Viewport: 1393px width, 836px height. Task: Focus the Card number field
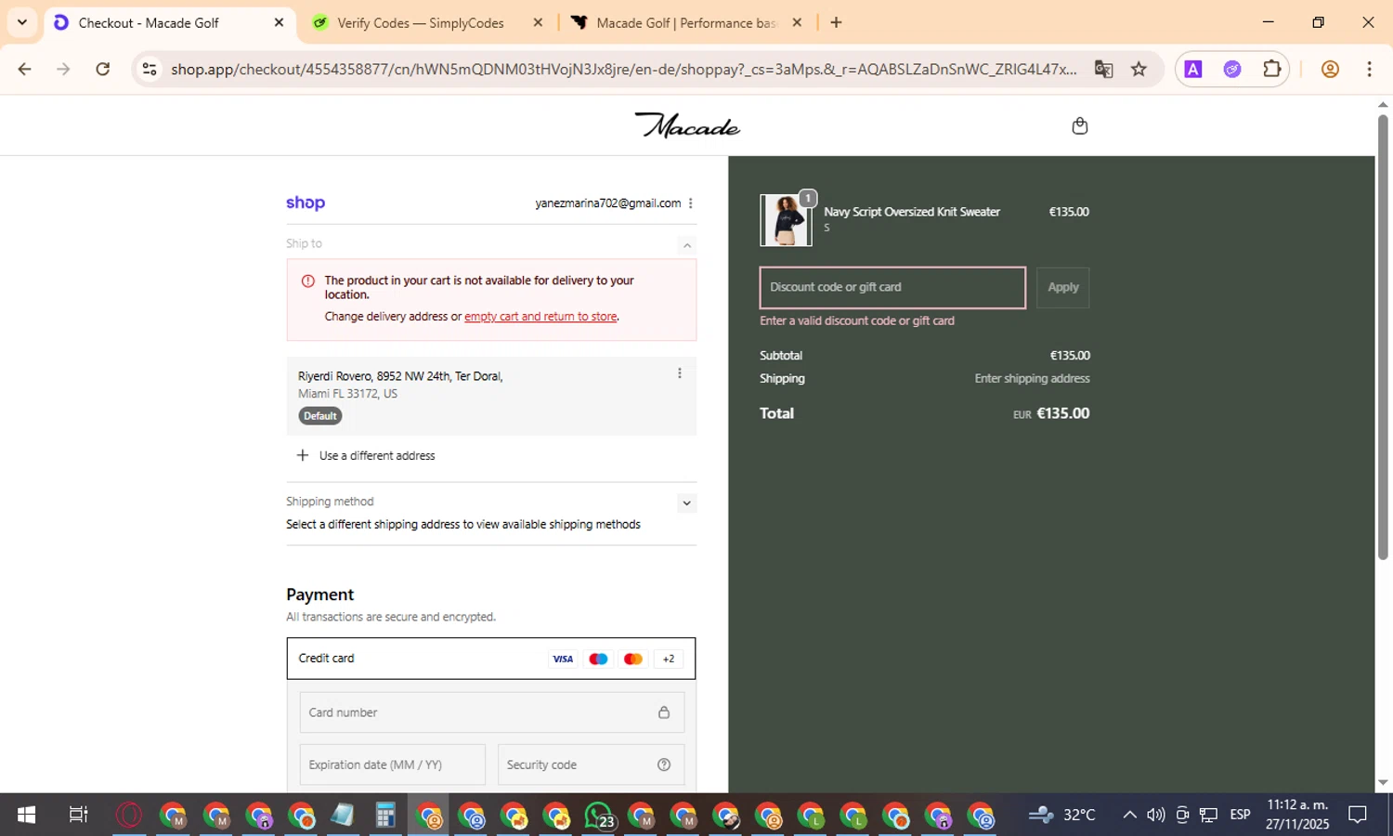click(x=491, y=712)
